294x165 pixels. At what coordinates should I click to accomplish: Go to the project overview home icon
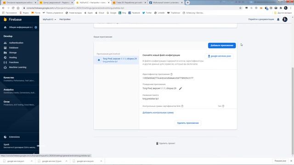5,27
